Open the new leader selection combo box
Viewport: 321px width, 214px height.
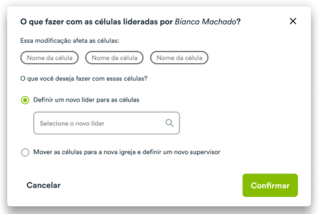point(106,123)
